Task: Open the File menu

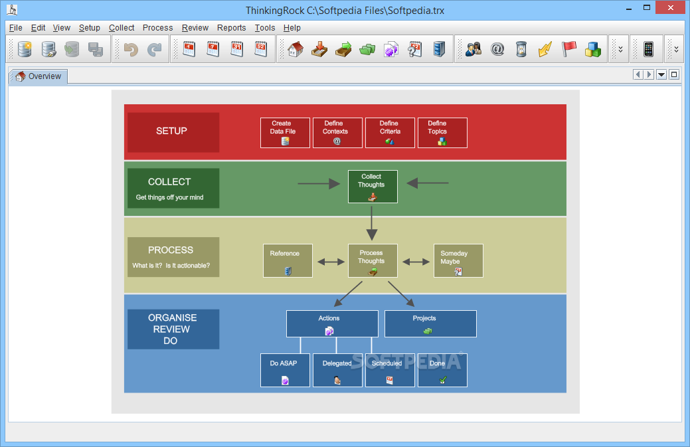Action: [x=15, y=28]
